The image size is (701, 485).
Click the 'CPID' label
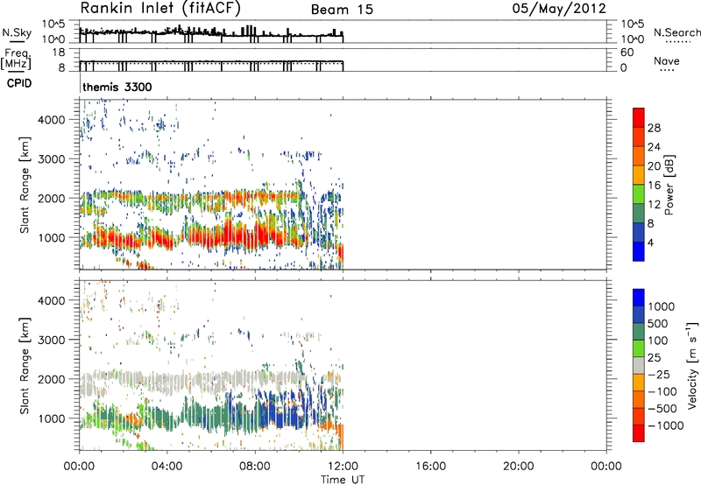point(19,83)
